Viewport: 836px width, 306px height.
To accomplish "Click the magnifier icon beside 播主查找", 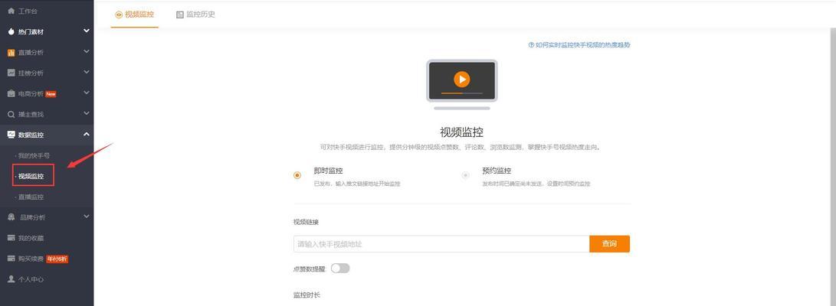I will [x=11, y=115].
